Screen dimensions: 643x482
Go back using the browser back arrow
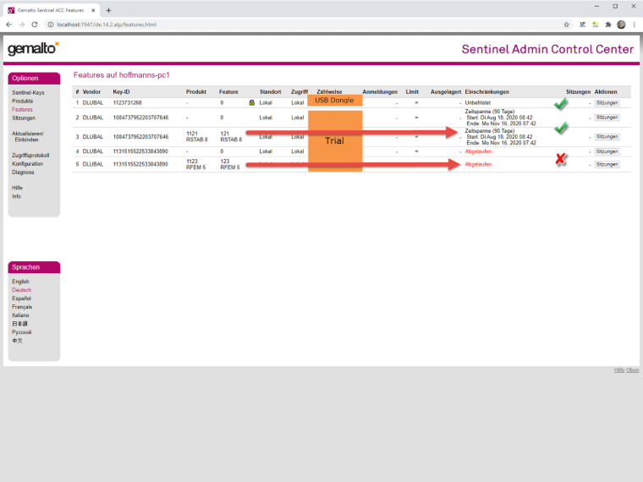point(8,25)
